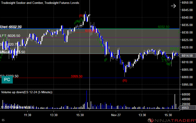This screenshot has width=196, height=123.
Task: Click the right arrow icon at chart top
Action: [x=173, y=6]
